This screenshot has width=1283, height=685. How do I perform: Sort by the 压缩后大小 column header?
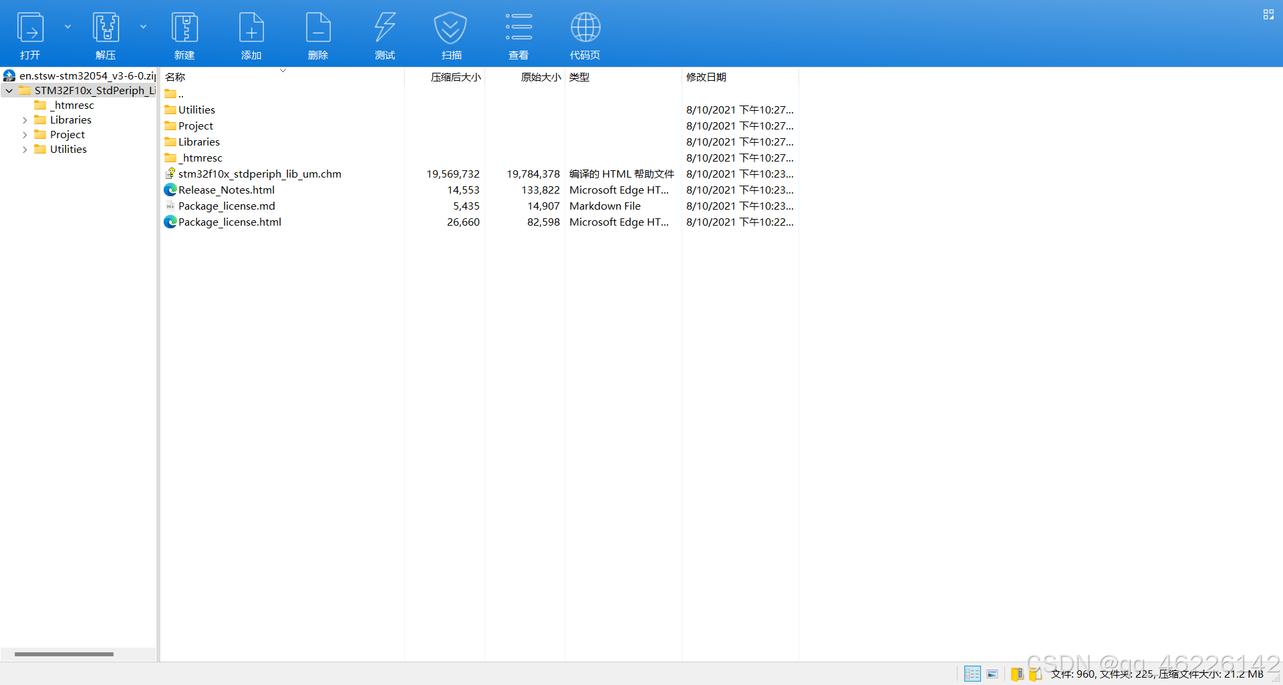pos(456,77)
